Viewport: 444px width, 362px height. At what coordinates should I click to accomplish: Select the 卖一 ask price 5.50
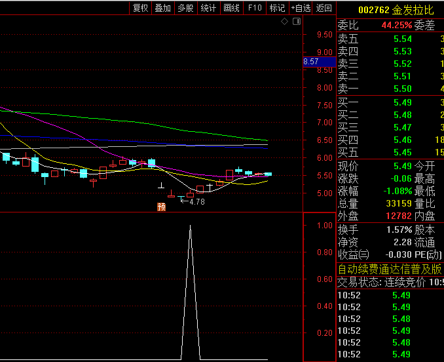[x=402, y=89]
